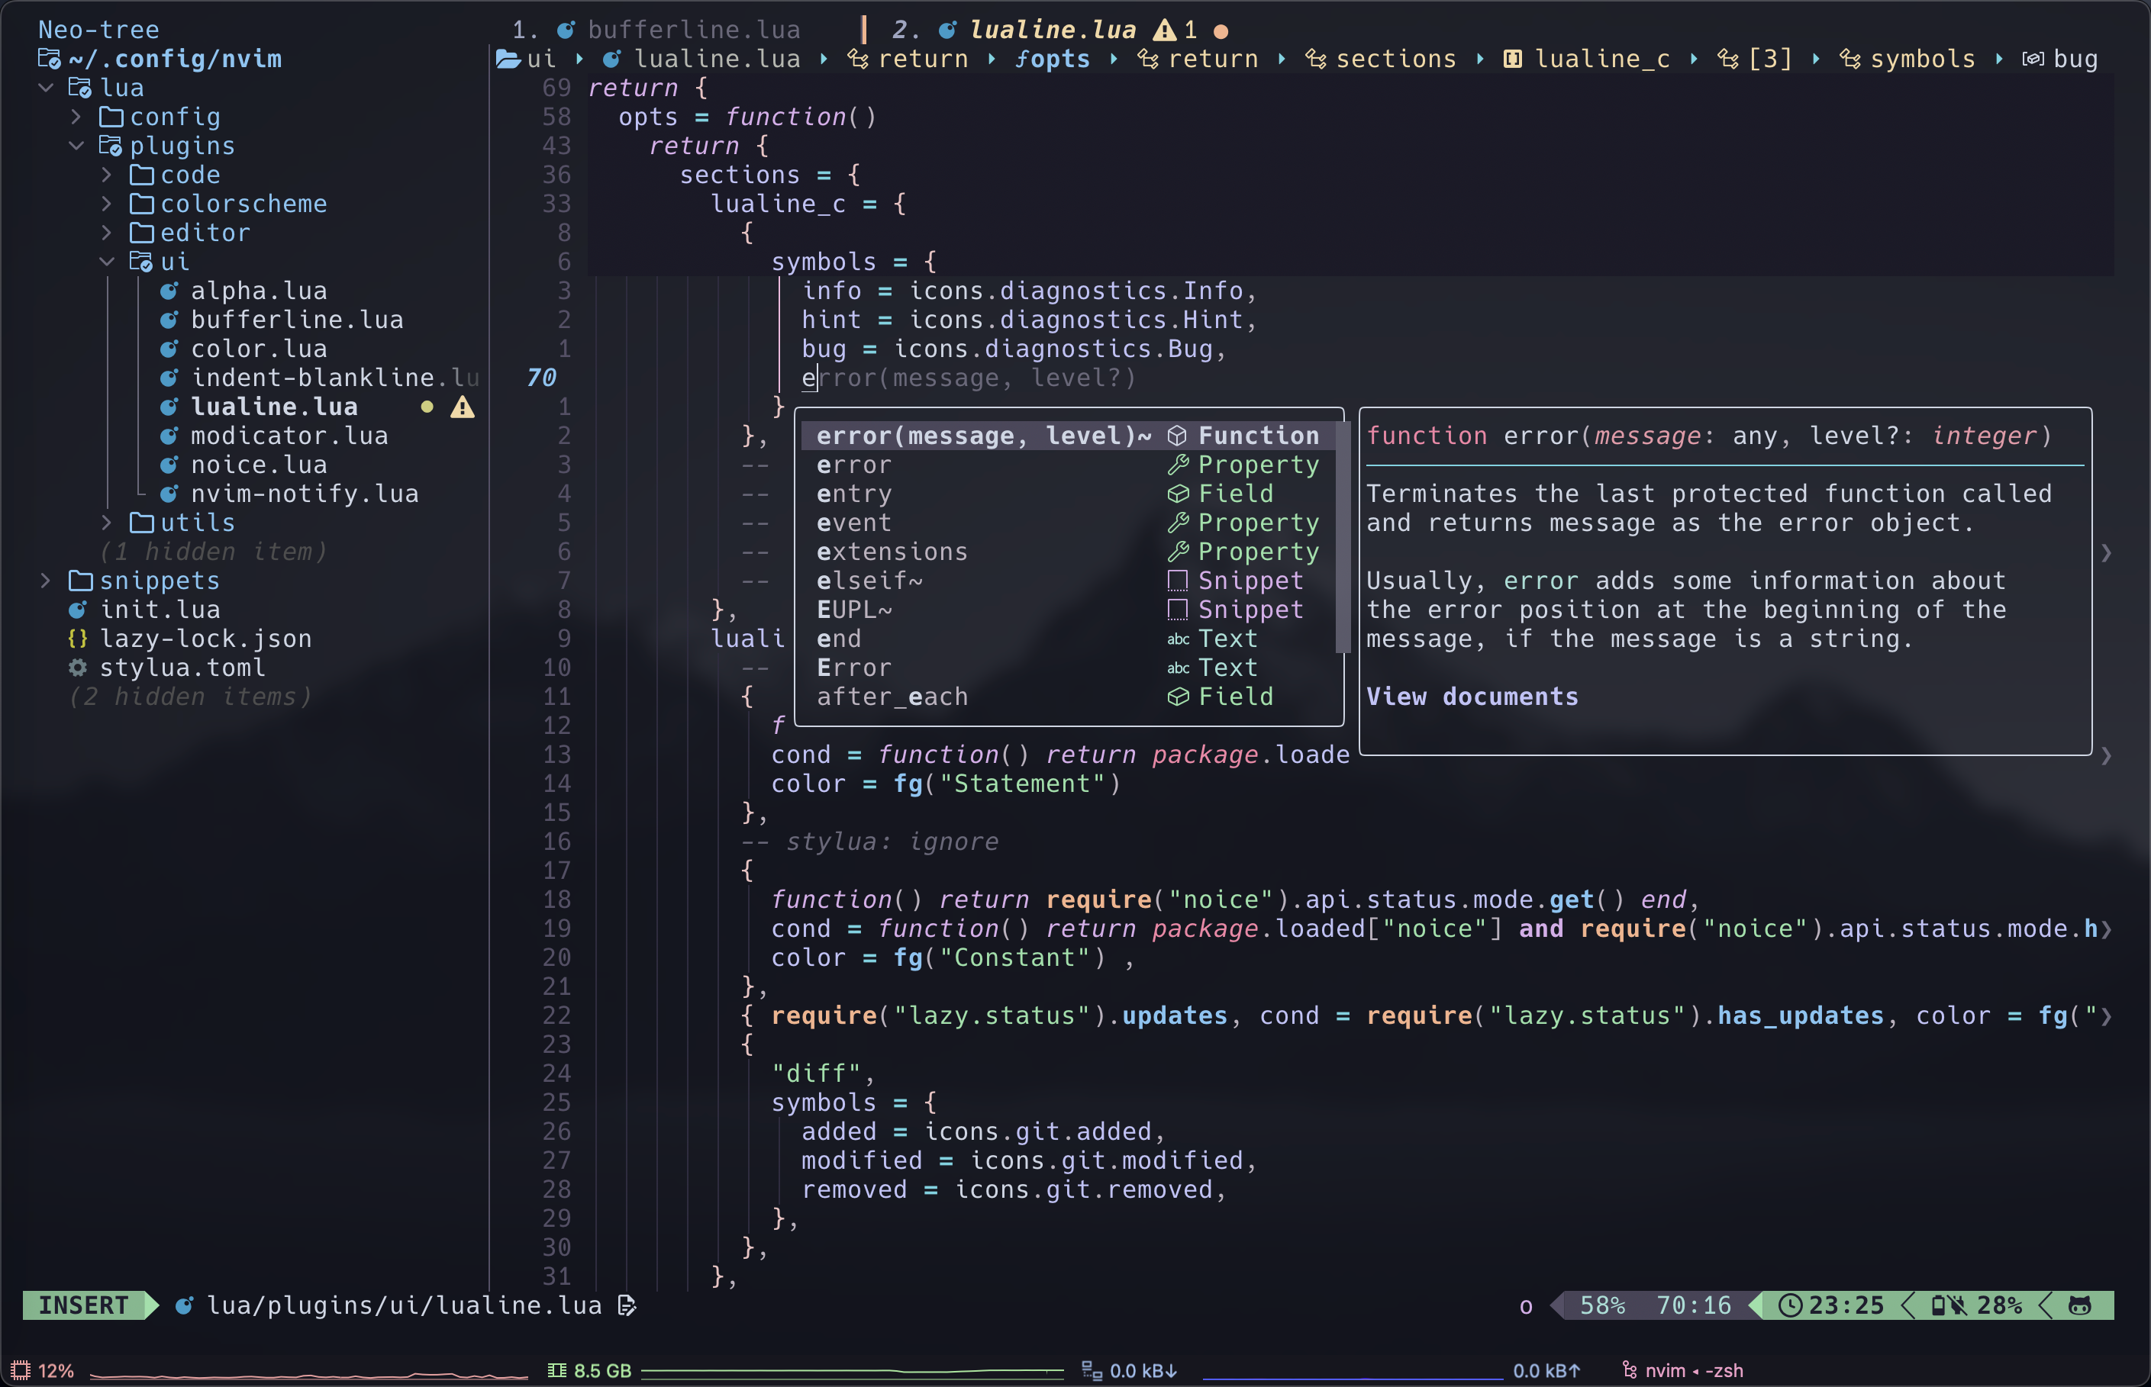Click the Function cube icon on the error completion entry

[1178, 435]
